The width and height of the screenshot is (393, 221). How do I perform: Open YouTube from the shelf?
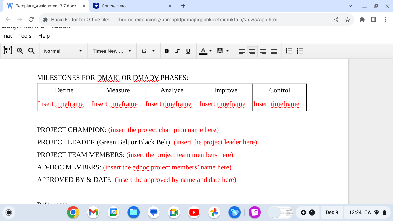point(194,212)
